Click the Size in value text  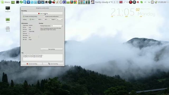[31, 31]
